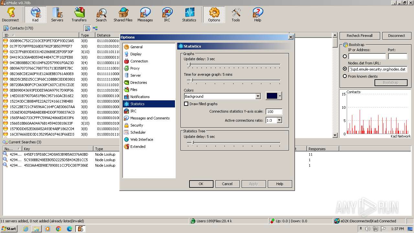Viewport: 414px width, 233px height.
Task: Open the Messages toolbar view
Action: 145,15
